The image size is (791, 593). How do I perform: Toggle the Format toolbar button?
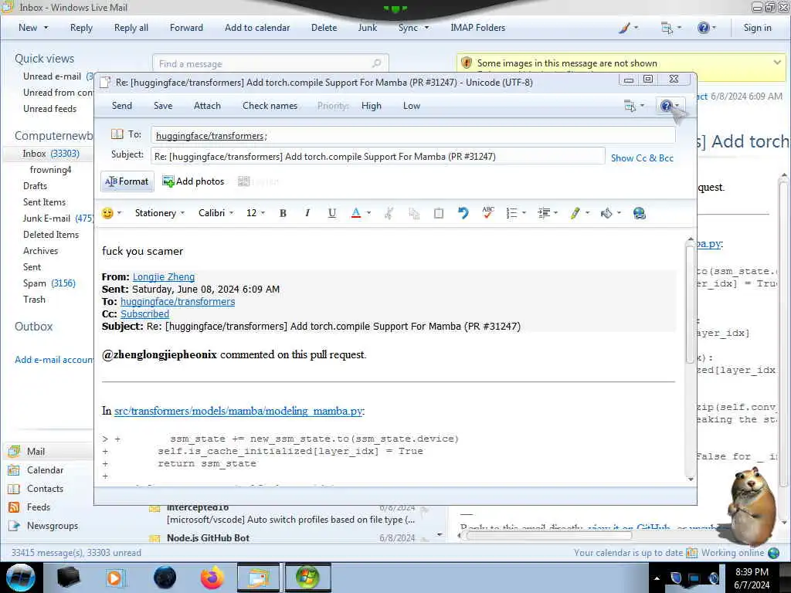click(127, 181)
